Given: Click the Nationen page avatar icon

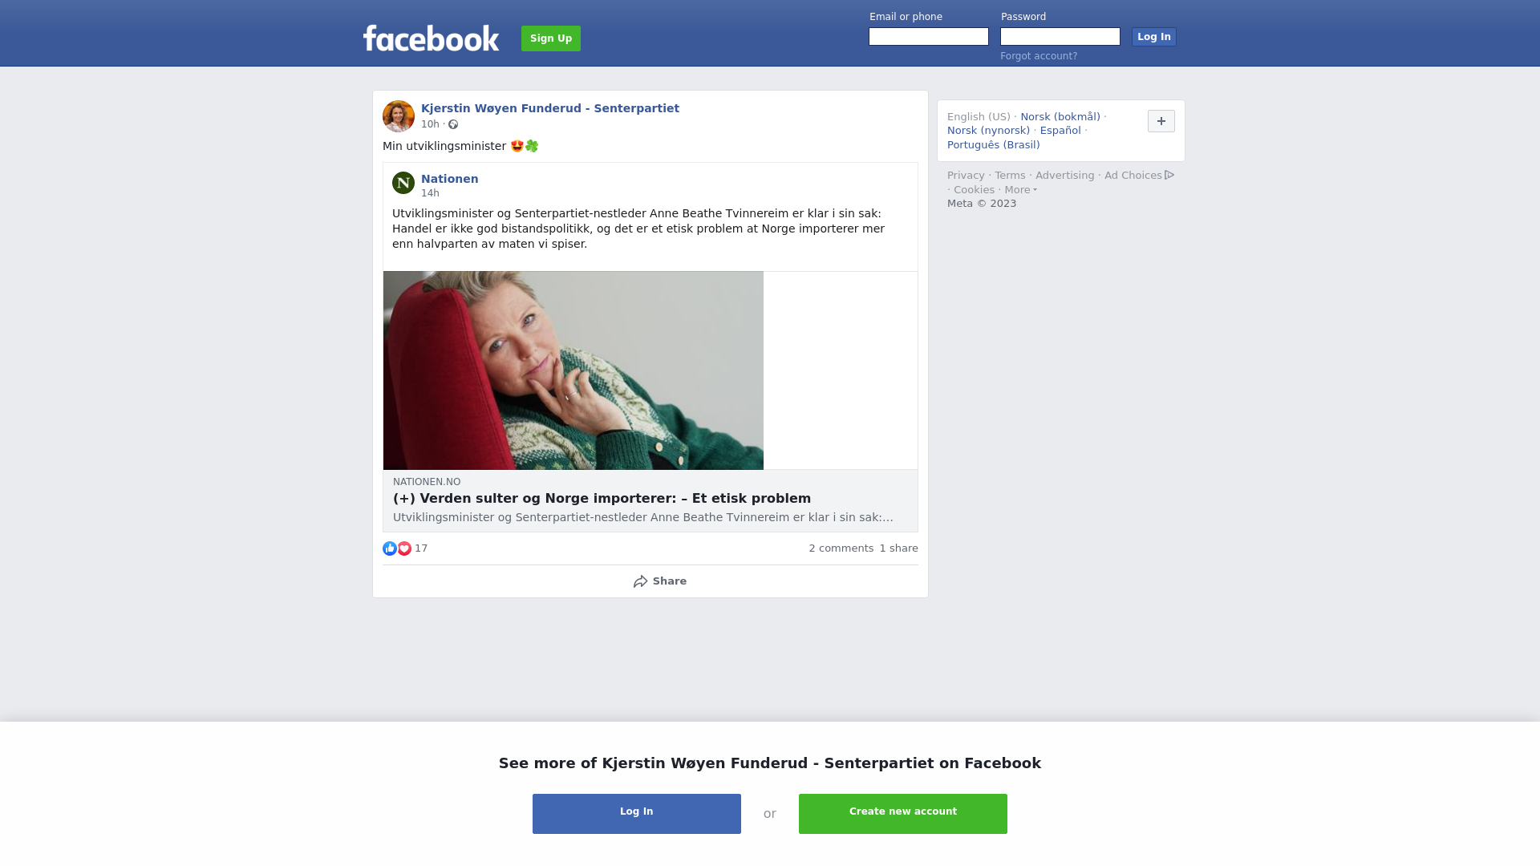Looking at the screenshot, I should (403, 183).
